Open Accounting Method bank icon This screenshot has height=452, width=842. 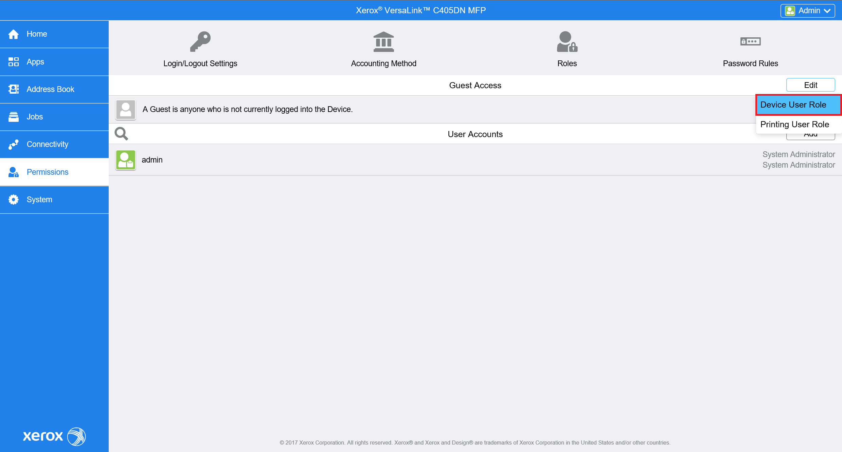point(383,42)
